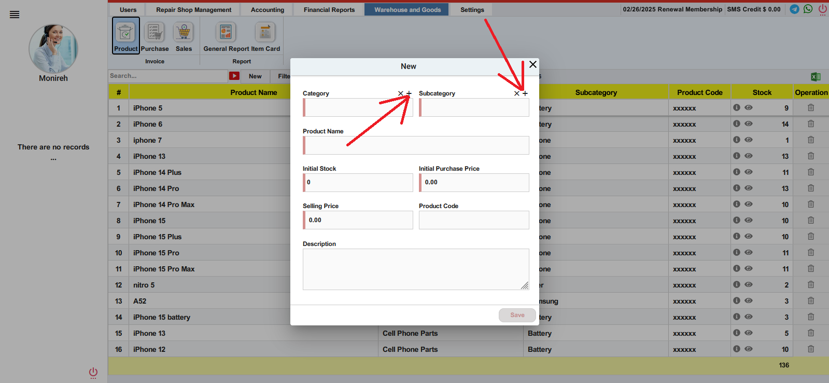Viewport: 829px width, 383px height.
Task: Click the top-right power logout icon
Action: tap(823, 9)
